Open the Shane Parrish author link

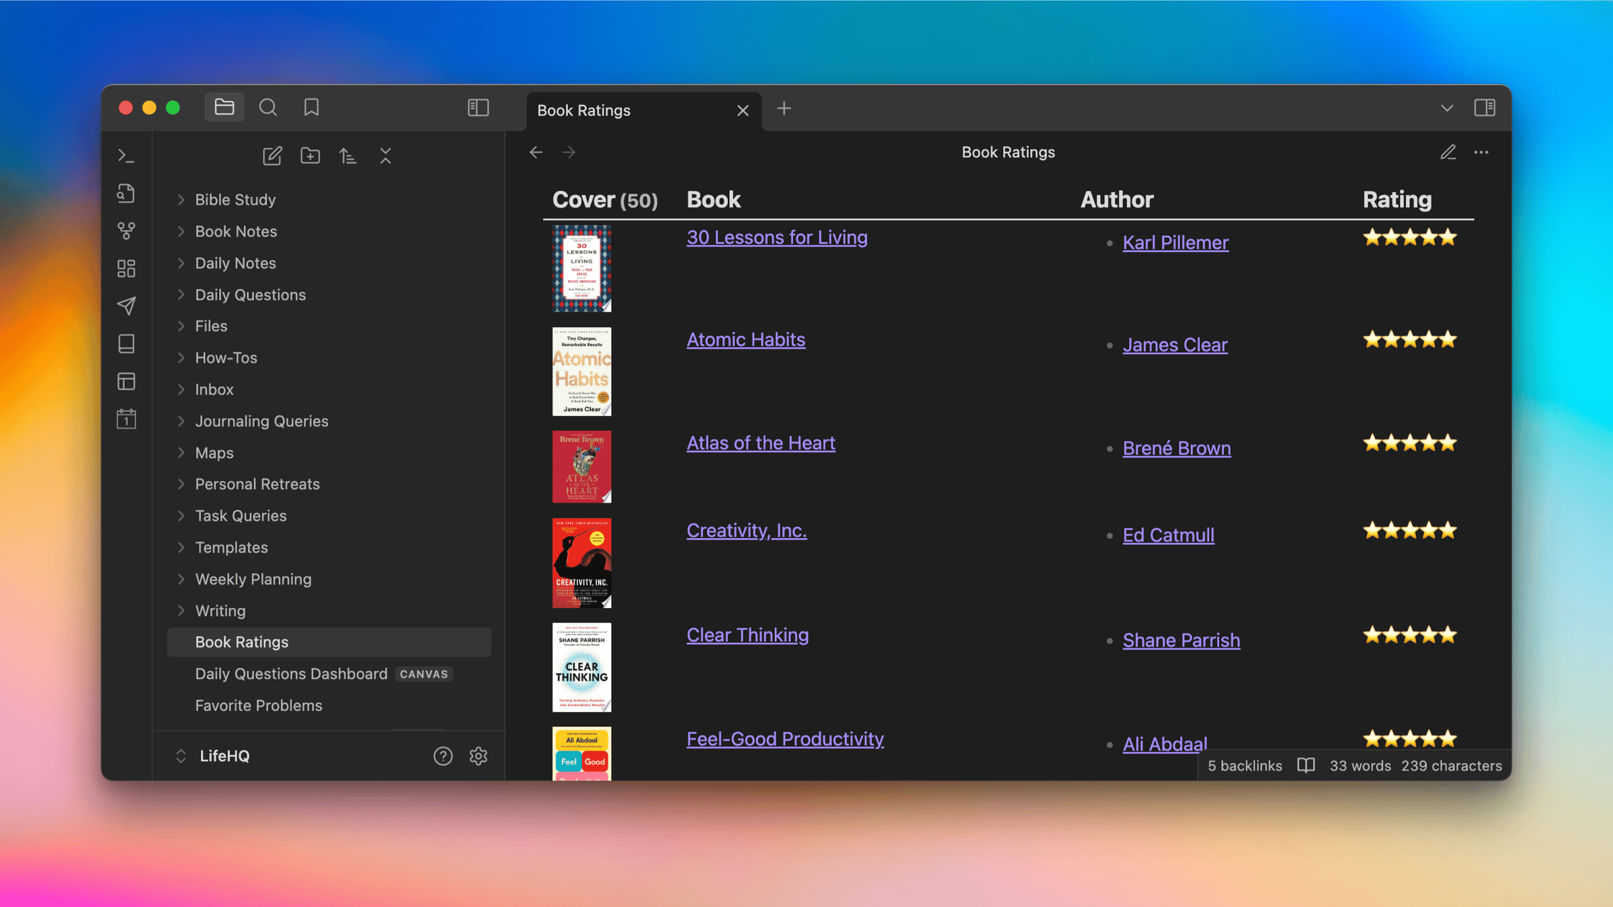pyautogui.click(x=1182, y=640)
